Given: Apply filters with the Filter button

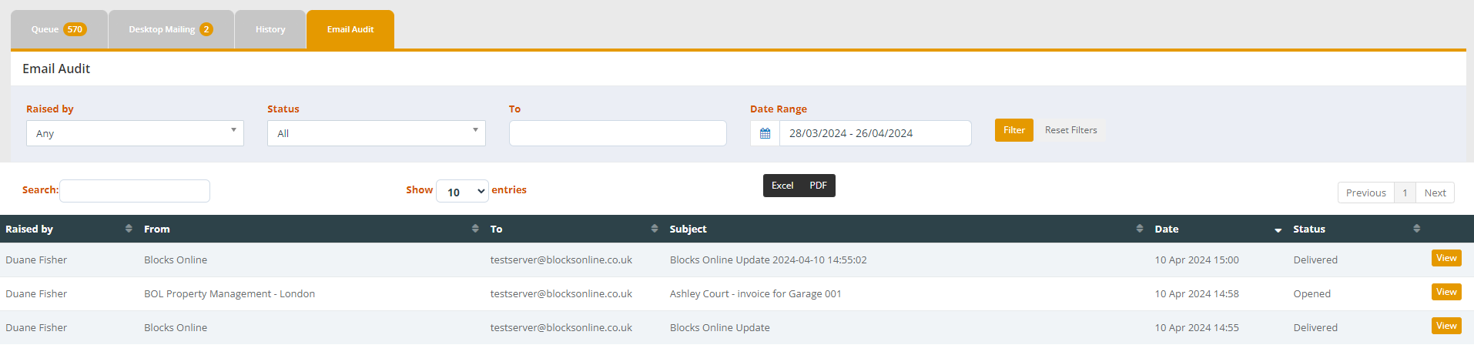Looking at the screenshot, I should pos(1014,130).
